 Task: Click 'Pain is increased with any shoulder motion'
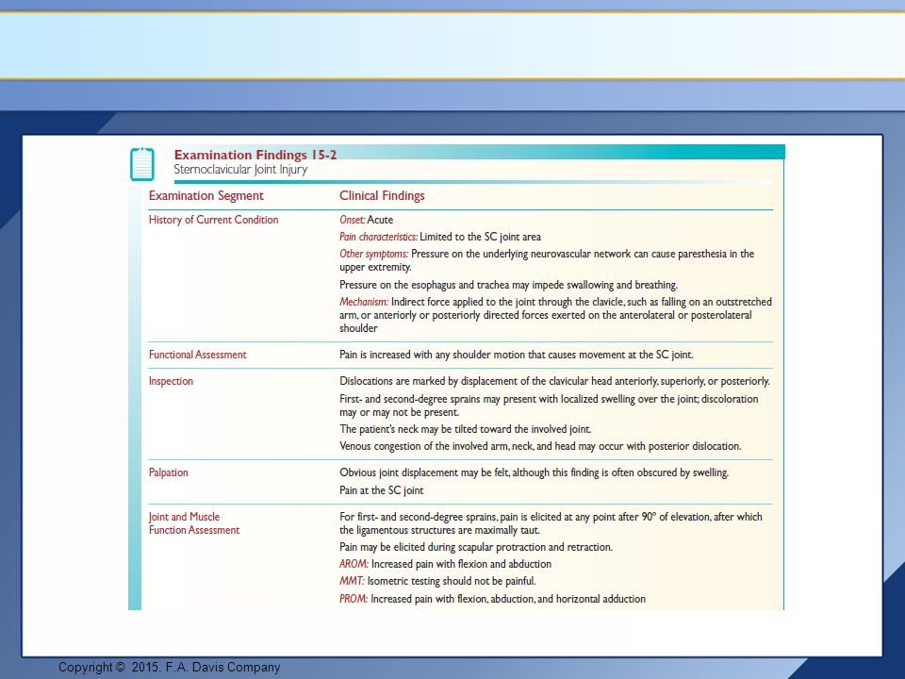pyautogui.click(x=517, y=355)
